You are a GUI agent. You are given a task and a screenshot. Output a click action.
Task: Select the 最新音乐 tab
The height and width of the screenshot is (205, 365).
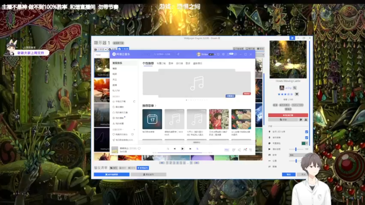point(198,63)
